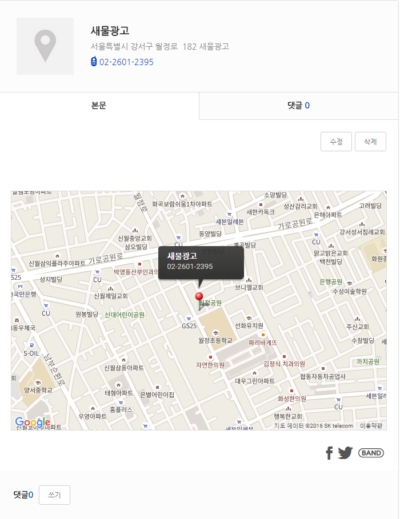Screen dimensions: 400x519
Task: Click 신월중앙교회 church icon on map
Action: coord(135,230)
